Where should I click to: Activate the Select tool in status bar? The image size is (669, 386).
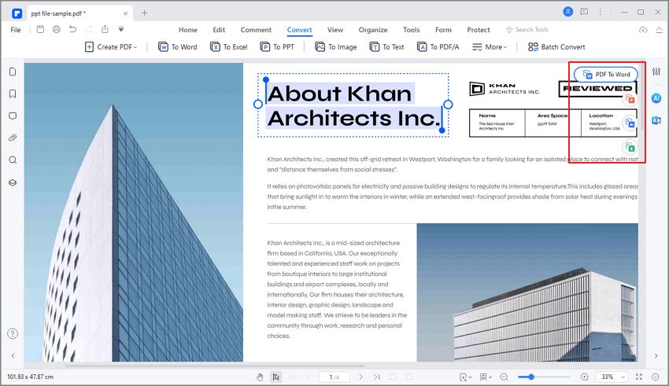(x=276, y=377)
